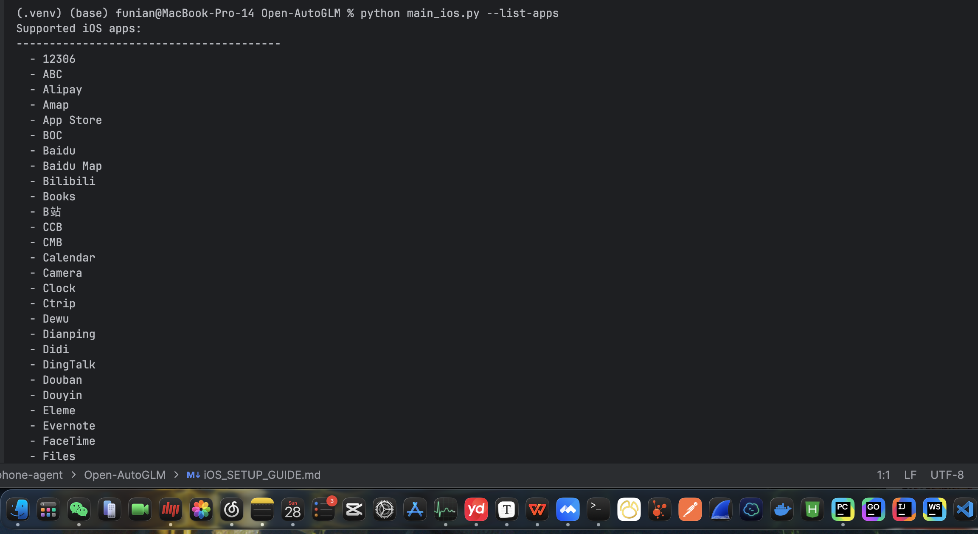Open WeChat in the Dock

(79, 509)
